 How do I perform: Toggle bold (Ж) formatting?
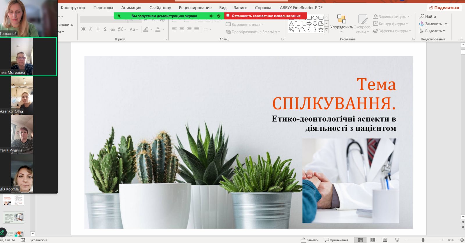[x=83, y=29]
